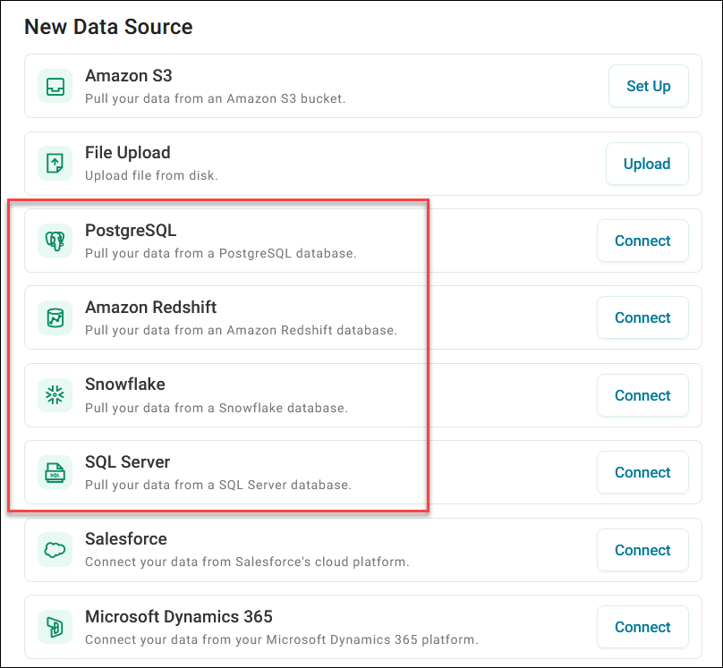Connect to SQL Server
The height and width of the screenshot is (668, 723).
click(642, 472)
